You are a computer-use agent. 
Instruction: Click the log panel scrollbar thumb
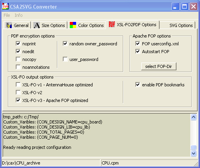[x=193, y=147]
